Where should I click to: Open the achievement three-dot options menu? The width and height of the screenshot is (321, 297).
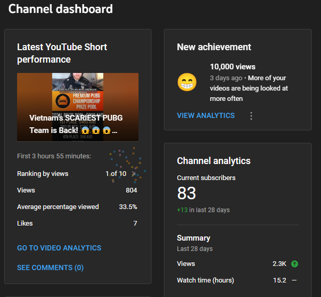251,116
